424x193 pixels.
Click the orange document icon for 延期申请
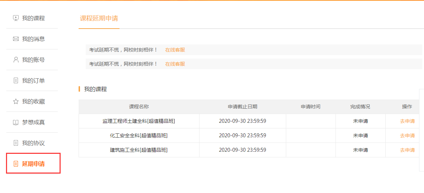pyautogui.click(x=16, y=164)
